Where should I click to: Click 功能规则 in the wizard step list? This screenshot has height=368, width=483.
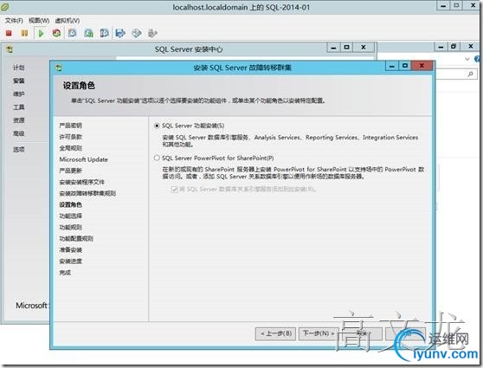coord(70,228)
